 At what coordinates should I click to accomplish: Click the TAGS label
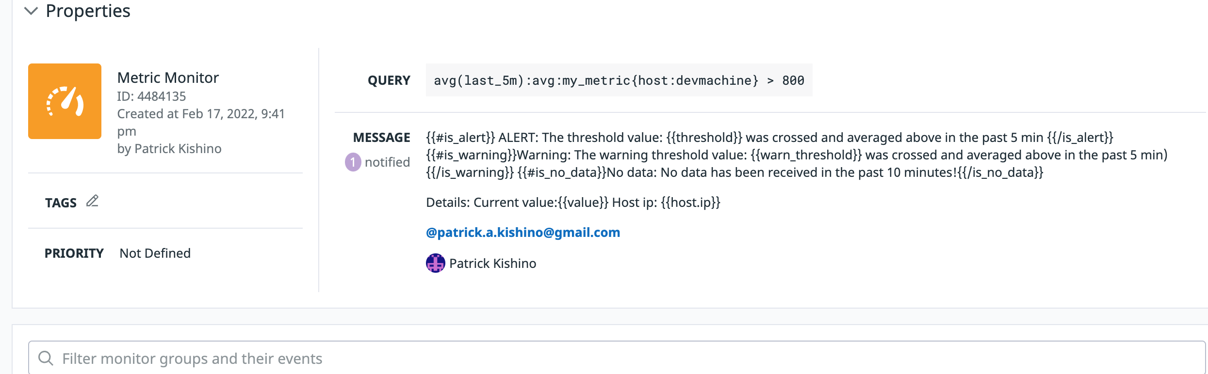coord(61,203)
